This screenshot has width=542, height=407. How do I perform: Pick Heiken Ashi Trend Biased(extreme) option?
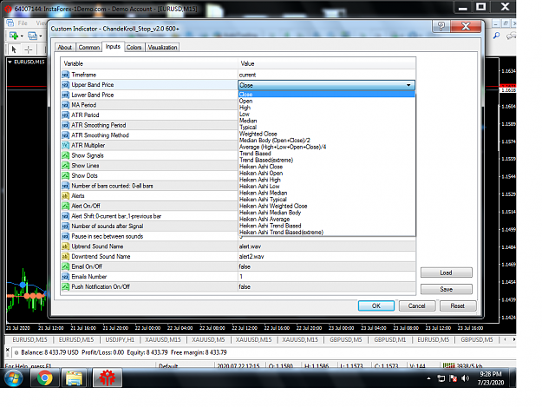click(x=327, y=233)
